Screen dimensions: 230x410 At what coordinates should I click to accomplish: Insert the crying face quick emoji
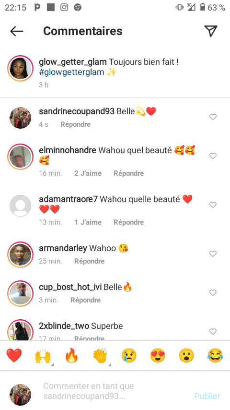[x=129, y=355]
